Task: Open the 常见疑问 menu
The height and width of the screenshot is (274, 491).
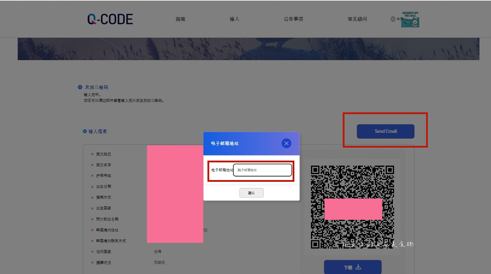Action: click(357, 19)
